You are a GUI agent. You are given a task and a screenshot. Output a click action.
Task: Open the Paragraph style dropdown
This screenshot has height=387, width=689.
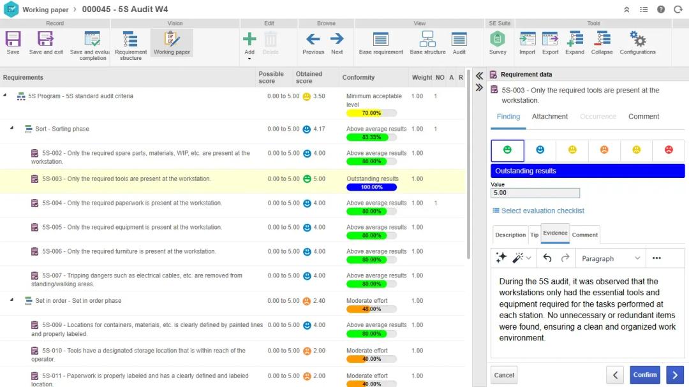click(x=610, y=258)
